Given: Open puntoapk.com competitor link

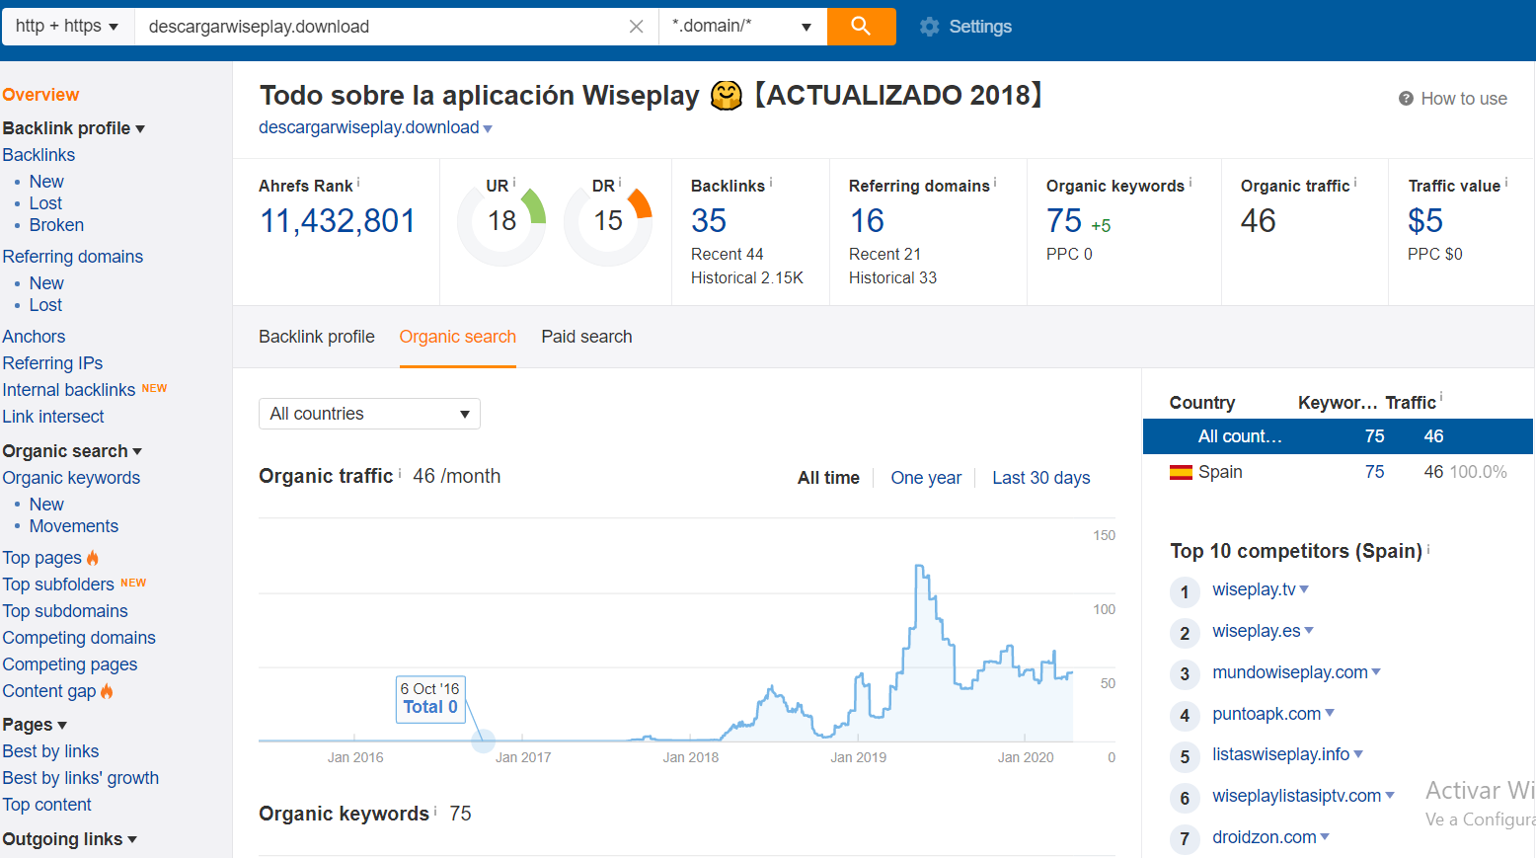Looking at the screenshot, I should (x=1267, y=714).
